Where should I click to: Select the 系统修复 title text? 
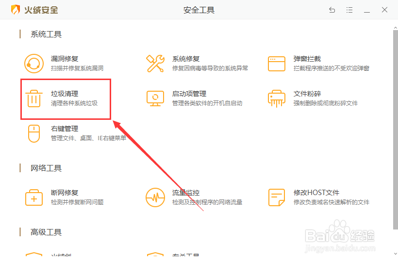pyautogui.click(x=186, y=59)
